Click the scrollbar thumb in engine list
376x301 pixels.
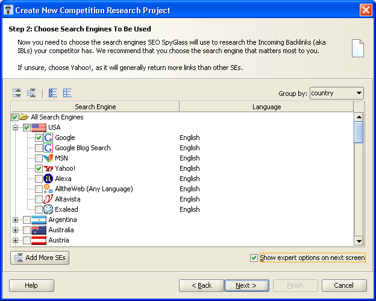pyautogui.click(x=359, y=132)
